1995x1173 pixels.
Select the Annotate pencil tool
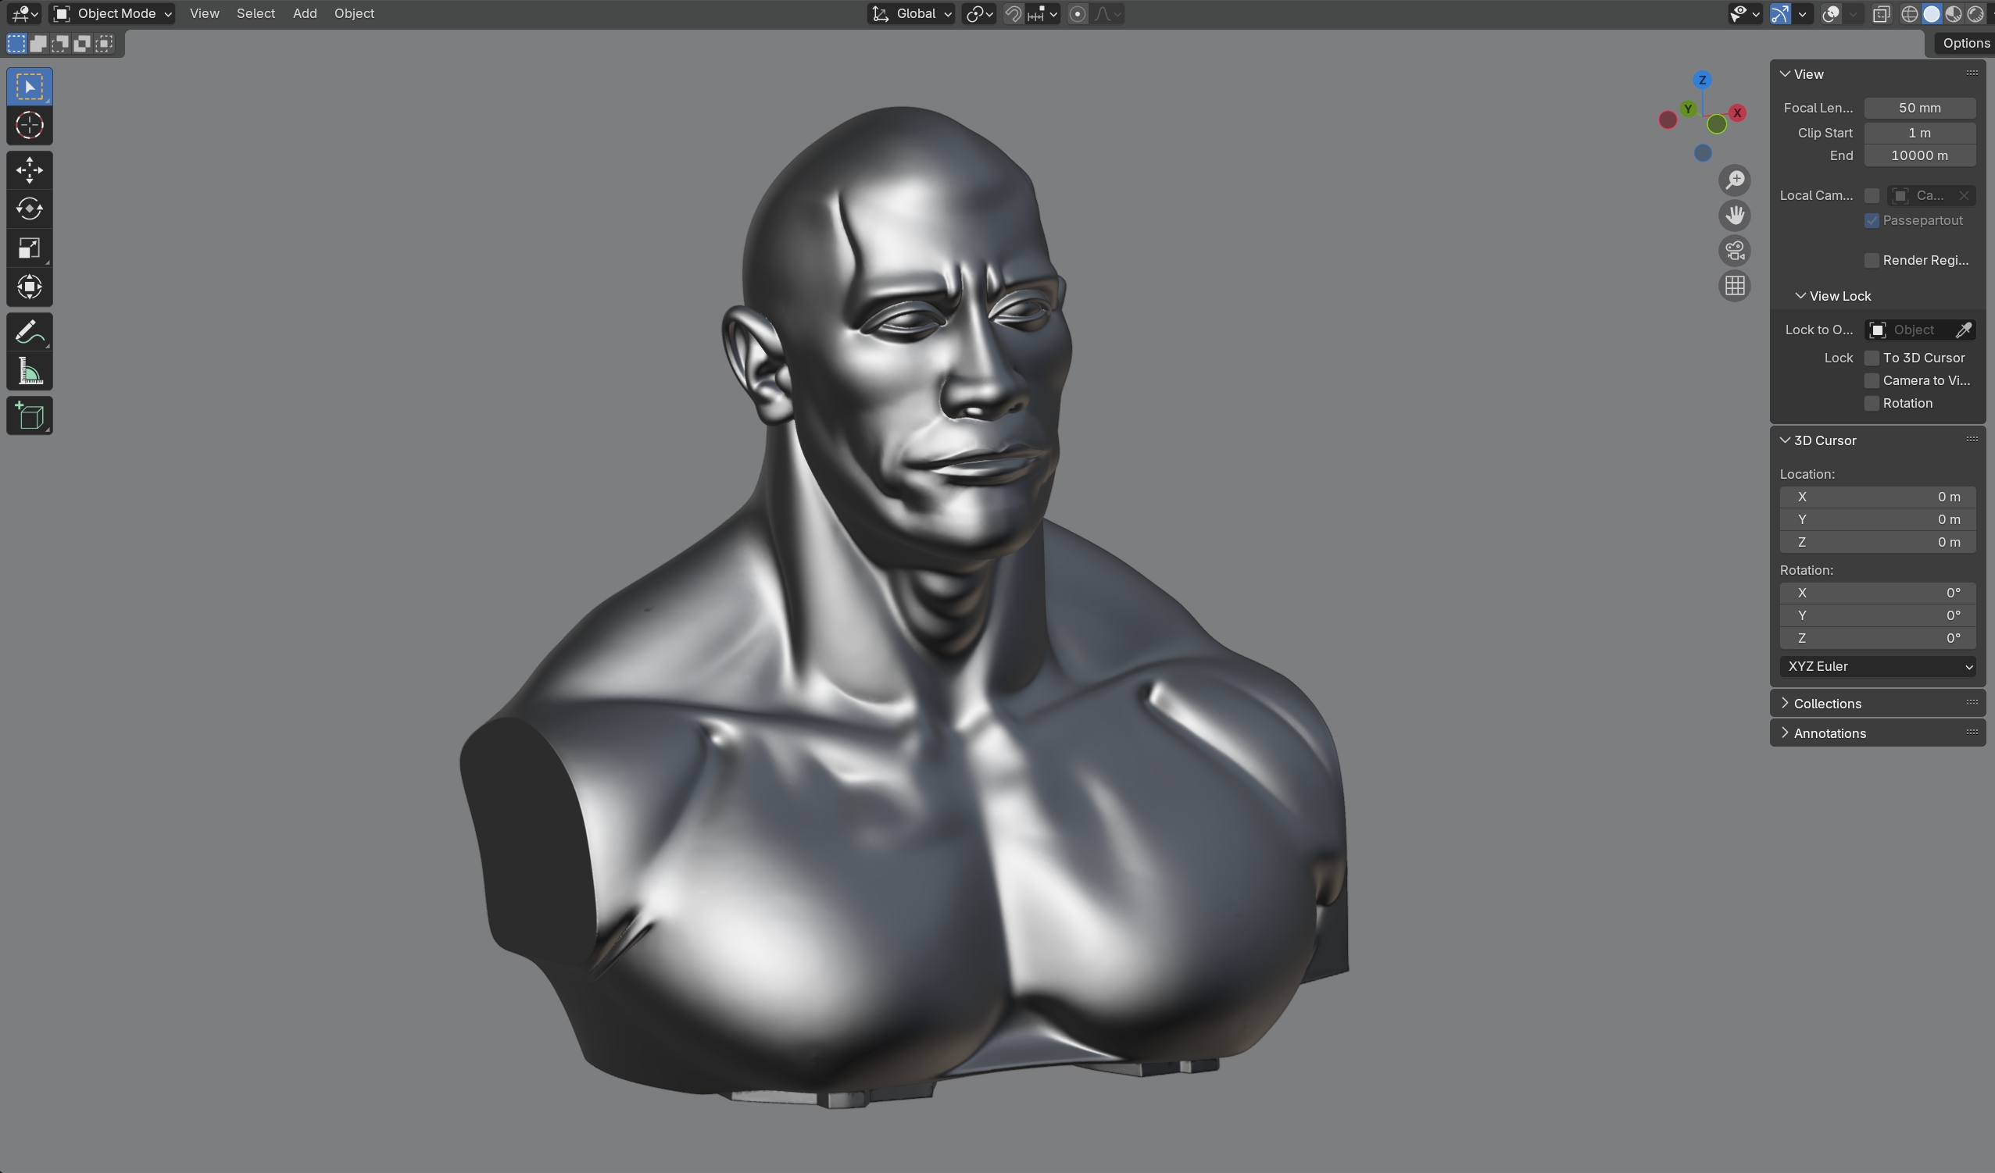(29, 332)
